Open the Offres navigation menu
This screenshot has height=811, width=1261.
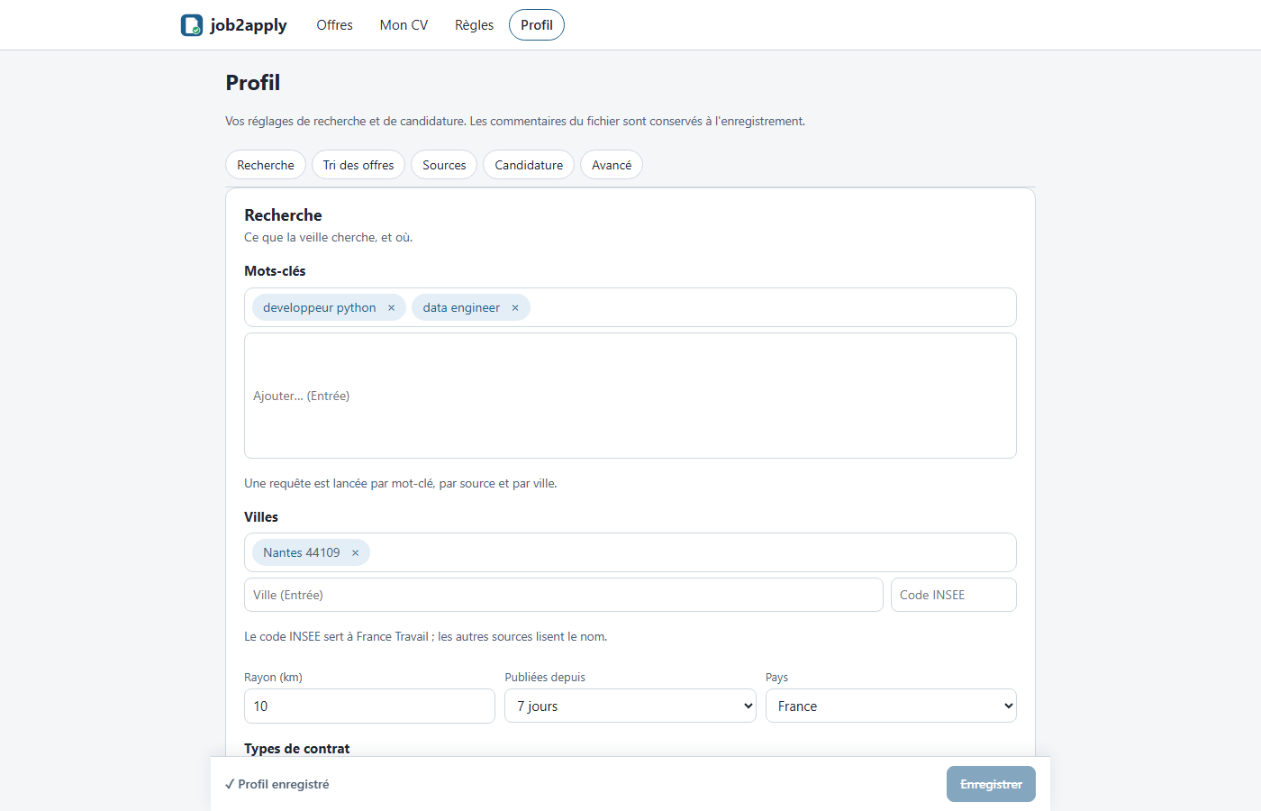tap(334, 25)
